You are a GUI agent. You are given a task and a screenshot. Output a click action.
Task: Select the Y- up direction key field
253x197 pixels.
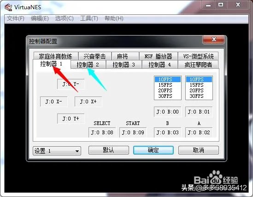click(71, 84)
